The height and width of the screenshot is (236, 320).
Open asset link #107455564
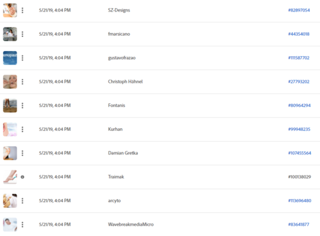tap(300, 153)
